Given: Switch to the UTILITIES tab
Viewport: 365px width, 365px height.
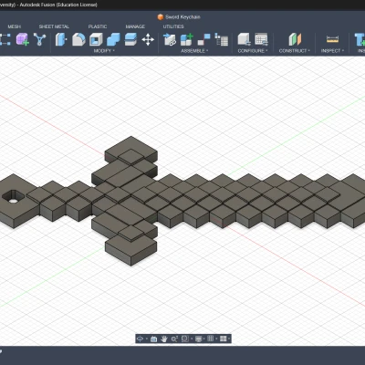Looking at the screenshot, I should [x=173, y=26].
